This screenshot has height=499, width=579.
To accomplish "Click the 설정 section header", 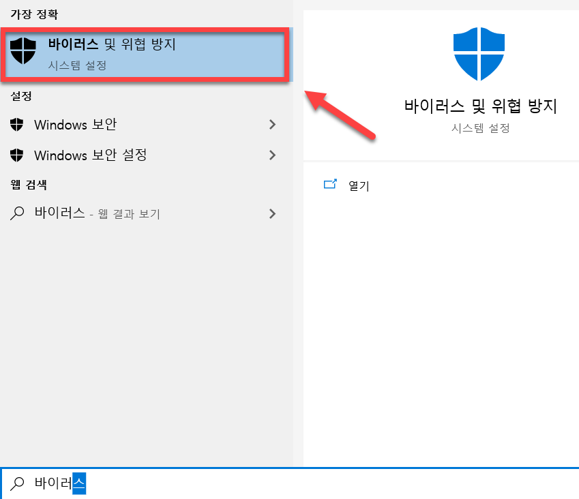I will 21,96.
